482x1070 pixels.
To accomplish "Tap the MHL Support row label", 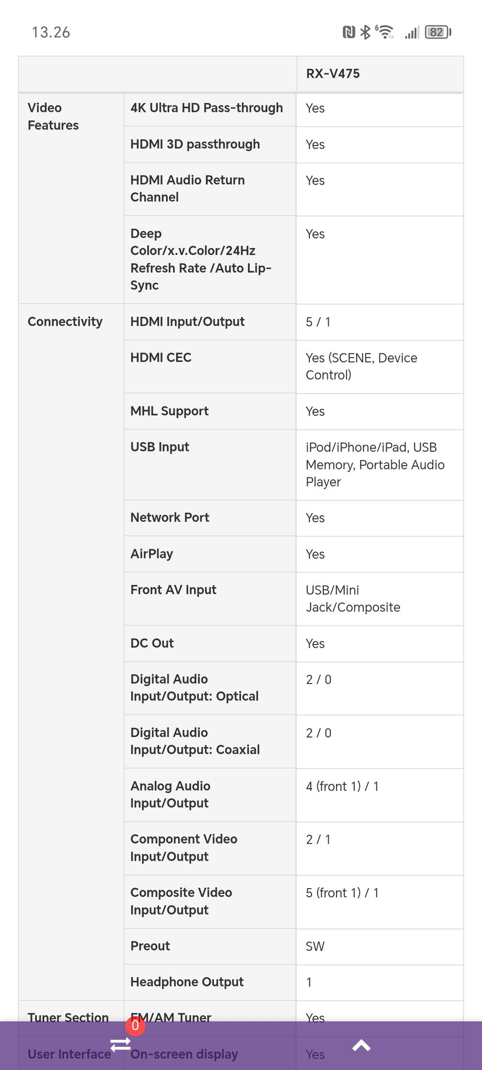I will click(x=169, y=411).
